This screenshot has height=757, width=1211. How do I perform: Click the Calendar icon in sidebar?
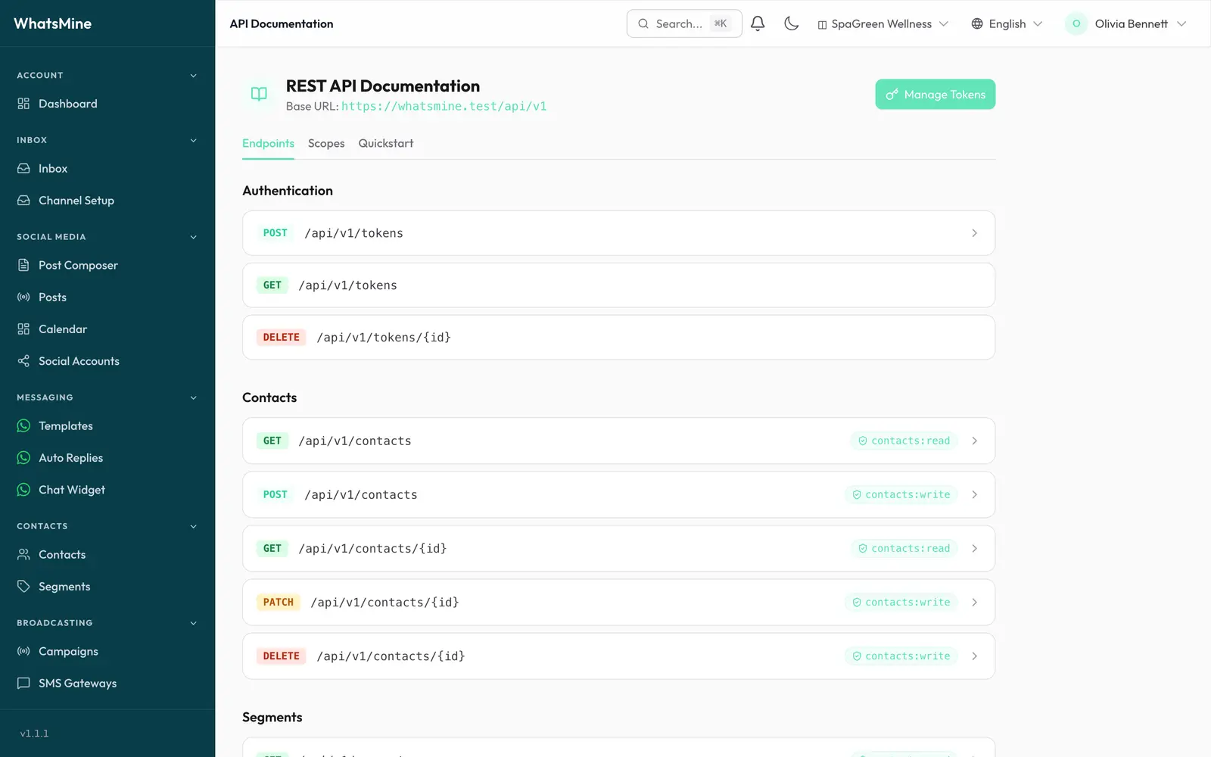coord(23,329)
